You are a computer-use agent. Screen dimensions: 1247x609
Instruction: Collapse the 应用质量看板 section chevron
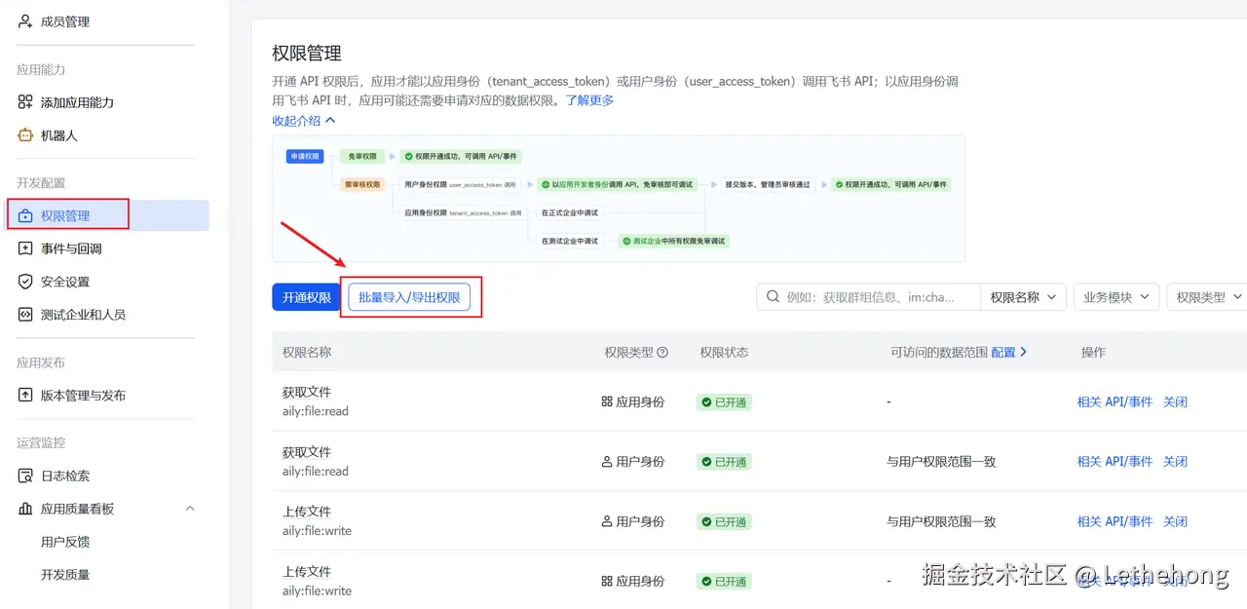tap(190, 509)
